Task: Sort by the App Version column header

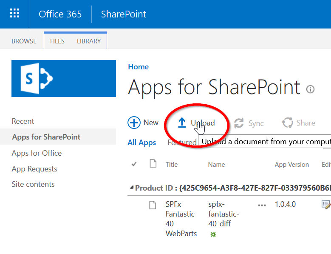Action: click(292, 165)
